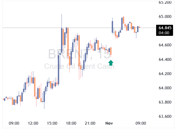Image resolution: width=177 pixels, height=132 pixels.
Task: Click the 64.000 price axis label
Action: tap(165, 88)
